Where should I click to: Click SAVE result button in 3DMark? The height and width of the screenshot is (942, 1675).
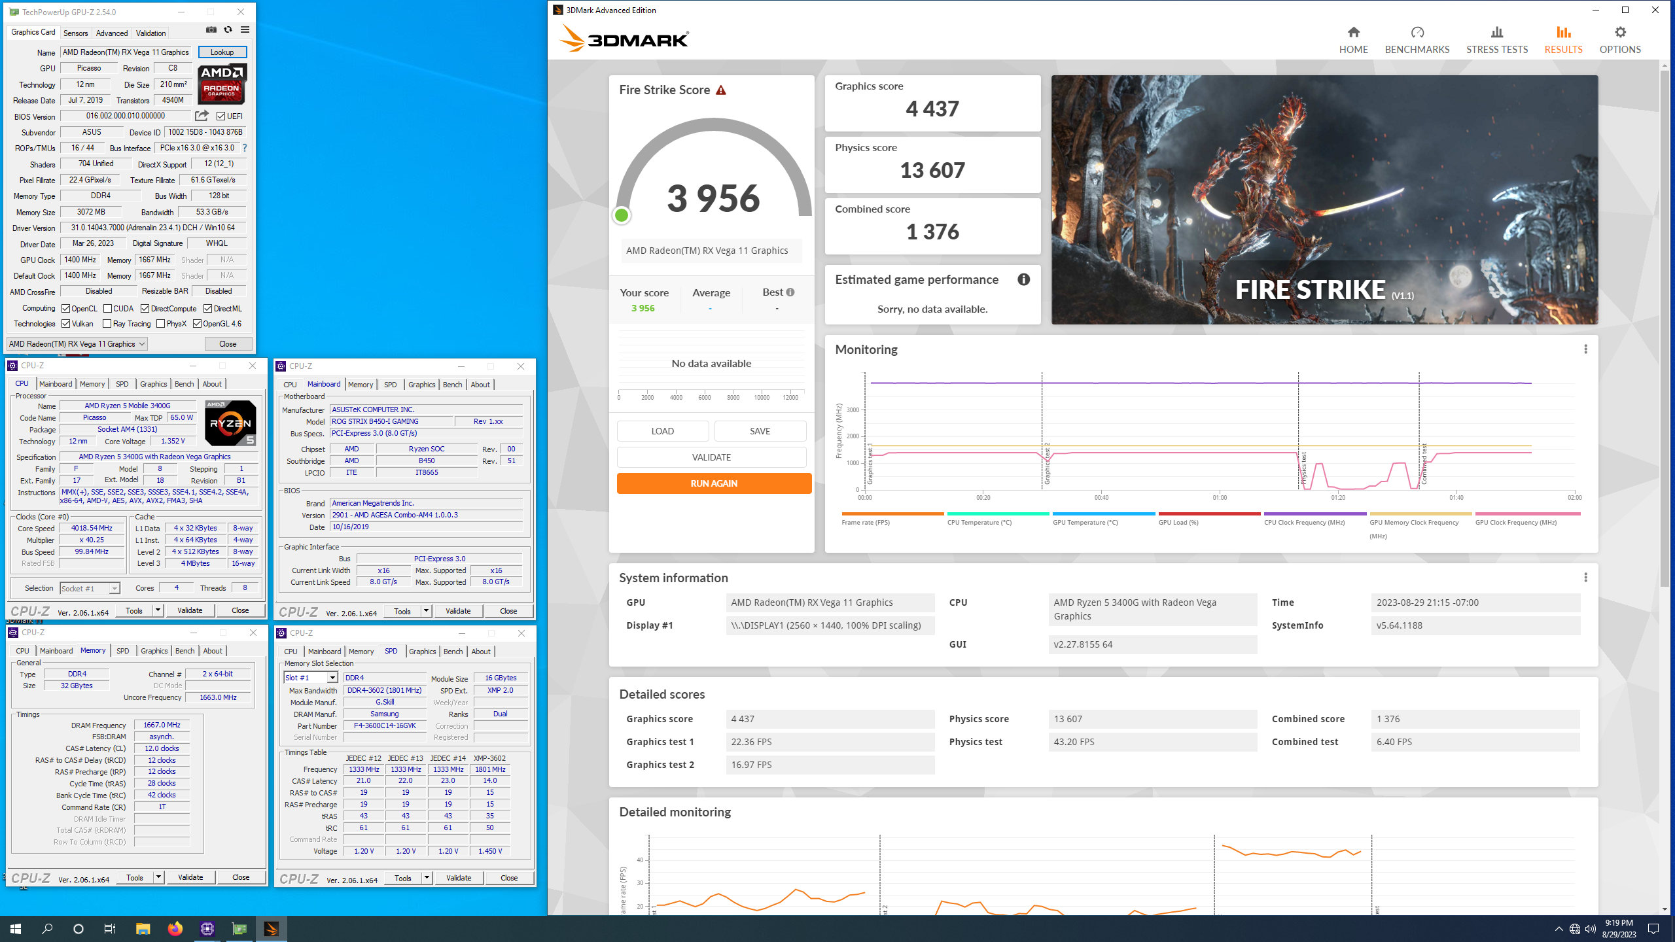[760, 431]
